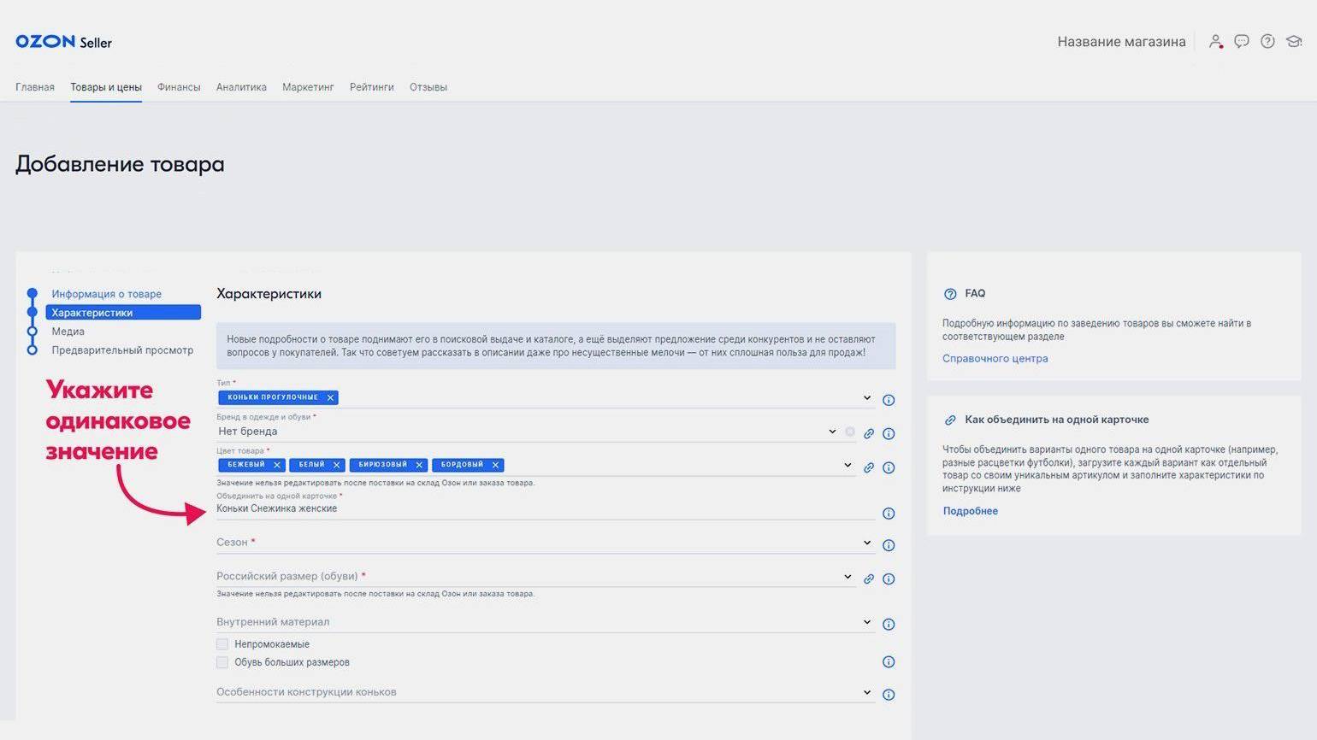The height and width of the screenshot is (740, 1317).
Task: Follow the Справочного центра link
Action: (x=995, y=359)
